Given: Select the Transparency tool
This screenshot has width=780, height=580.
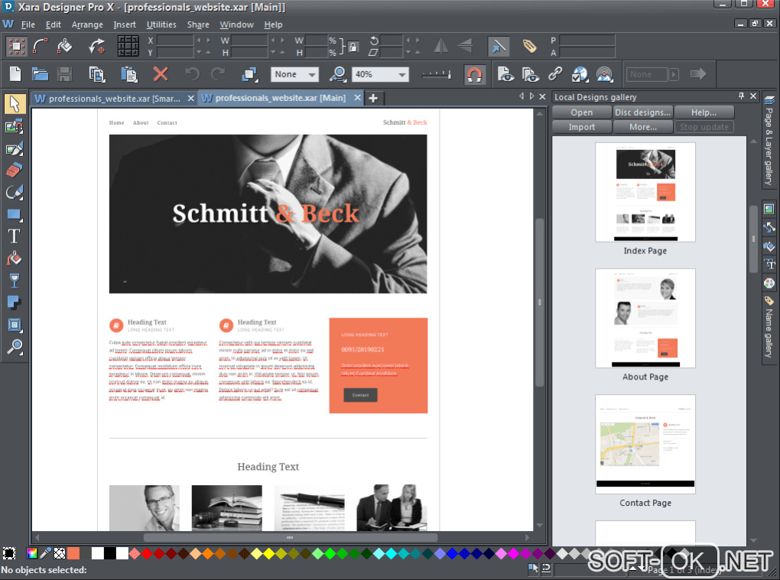Looking at the screenshot, I should point(14,281).
